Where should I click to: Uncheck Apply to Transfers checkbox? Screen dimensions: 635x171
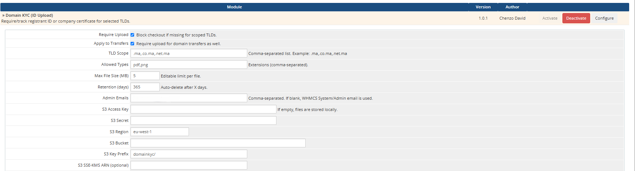point(132,44)
